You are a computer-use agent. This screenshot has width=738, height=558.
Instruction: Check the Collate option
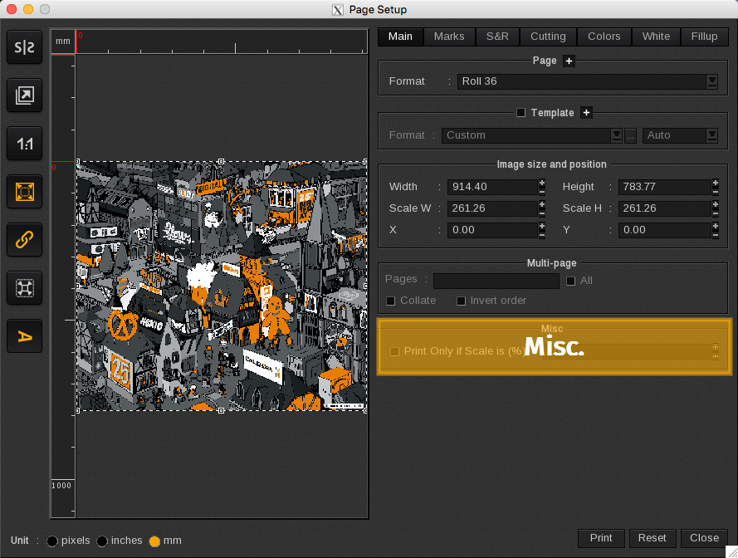click(x=391, y=301)
